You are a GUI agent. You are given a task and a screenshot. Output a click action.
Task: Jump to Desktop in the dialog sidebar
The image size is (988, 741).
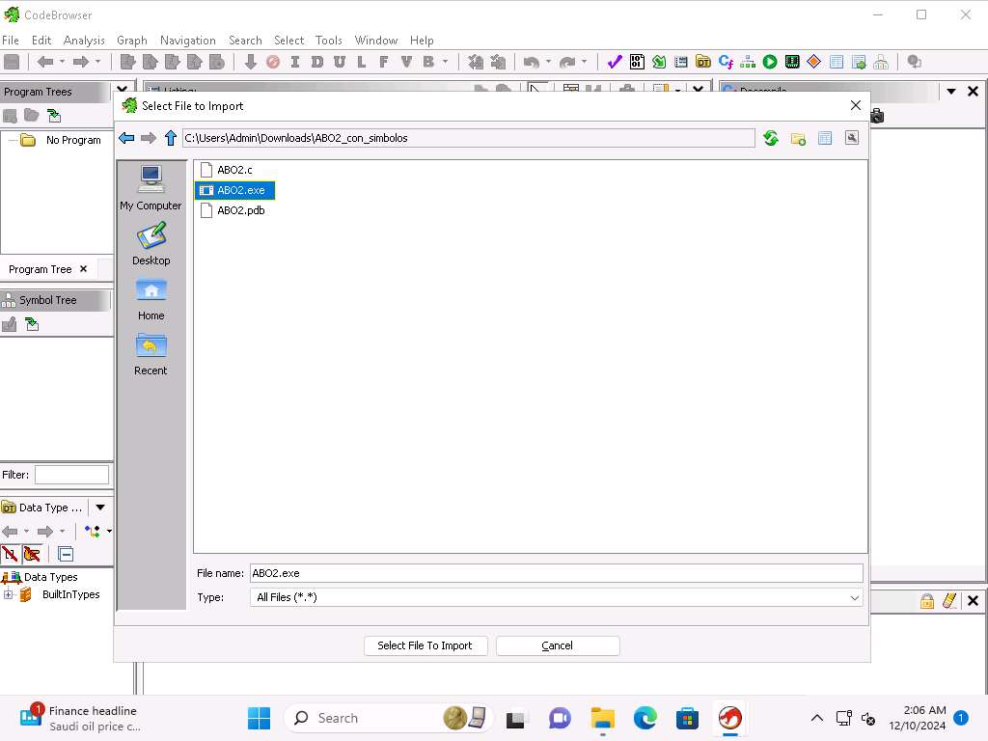(151, 243)
